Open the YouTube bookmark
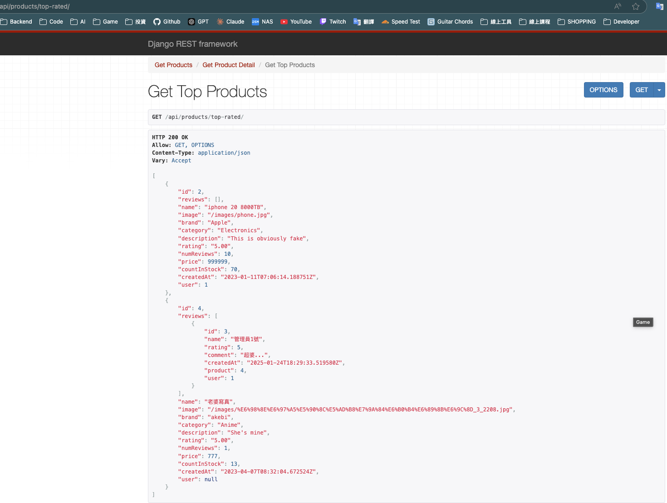Image resolution: width=667 pixels, height=503 pixels. 296,22
